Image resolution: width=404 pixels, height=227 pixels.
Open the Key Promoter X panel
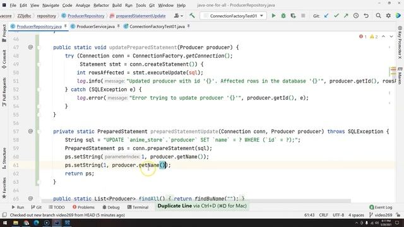[x=400, y=42]
